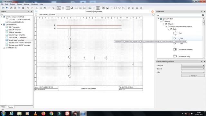Toggle the grid display button
Image resolution: width=206 pixels, height=116 pixels.
(68, 8)
